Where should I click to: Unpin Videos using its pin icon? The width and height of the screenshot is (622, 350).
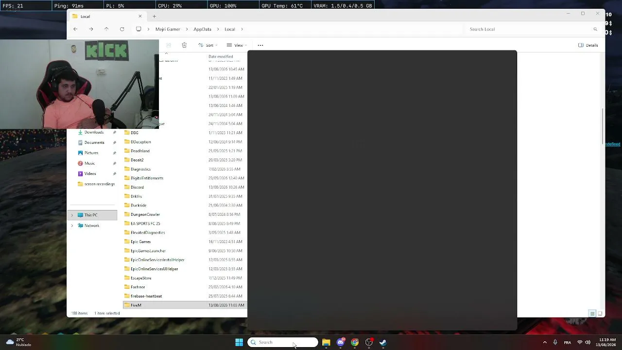115,174
